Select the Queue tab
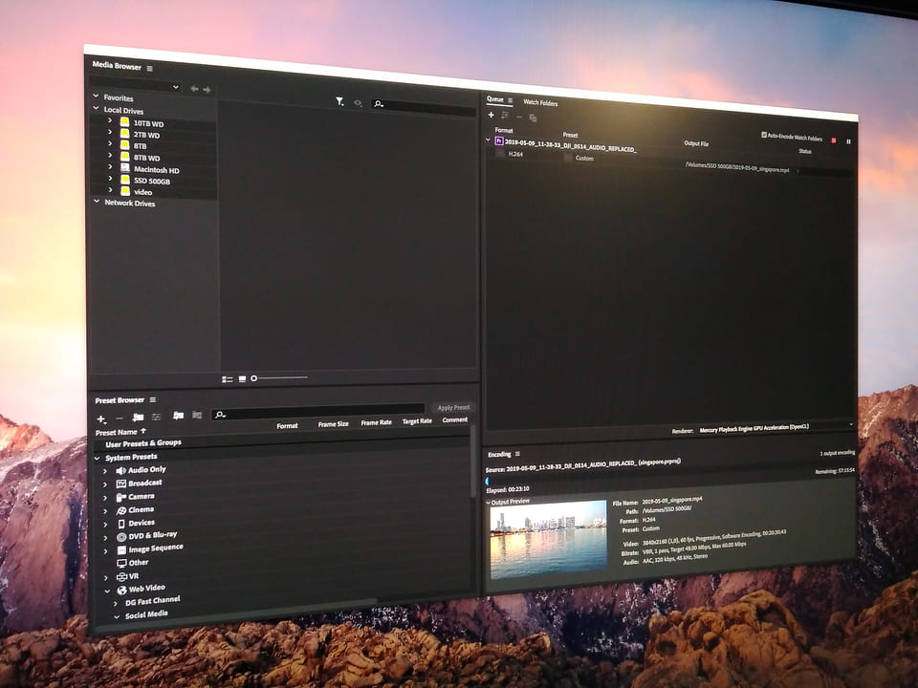 tap(494, 99)
